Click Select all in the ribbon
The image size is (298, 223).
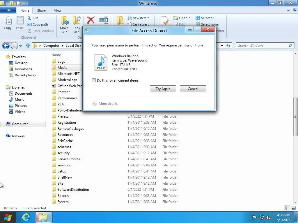(x=205, y=18)
